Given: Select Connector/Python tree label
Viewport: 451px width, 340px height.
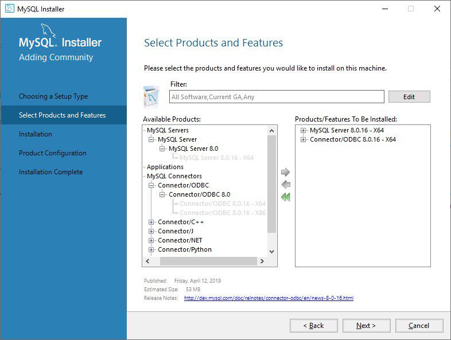Looking at the screenshot, I should [x=185, y=250].
